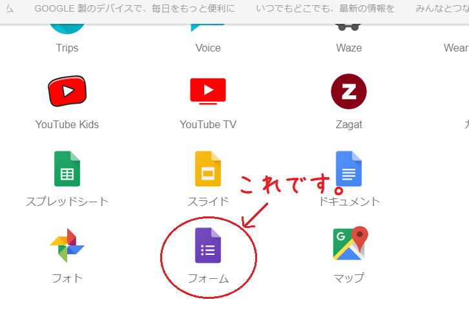
Task: Click the スライド text label
Action: (208, 202)
